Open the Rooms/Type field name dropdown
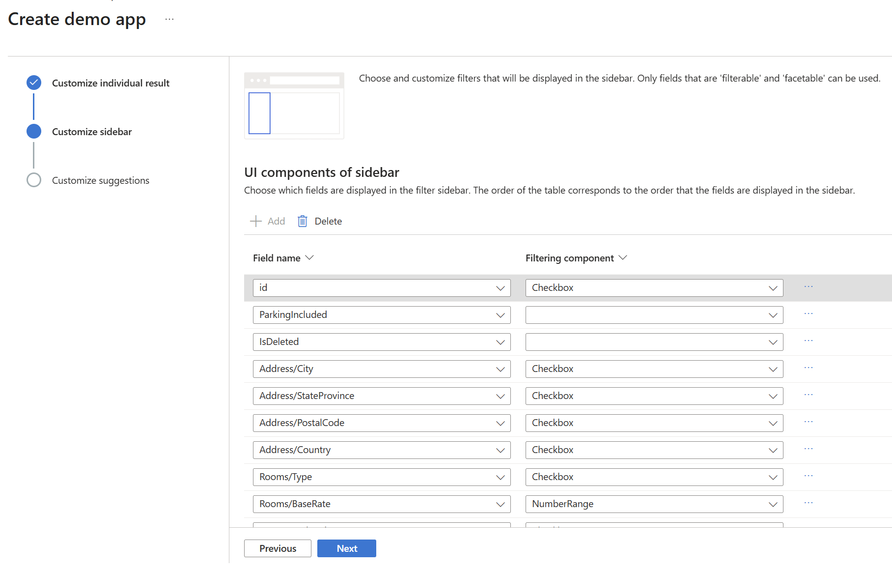This screenshot has height=570, width=892. tap(382, 477)
